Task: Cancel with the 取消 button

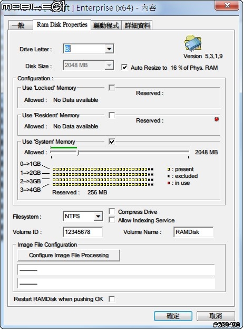Action: coord(216,316)
